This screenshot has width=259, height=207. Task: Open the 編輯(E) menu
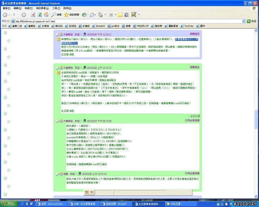[x=17, y=8]
